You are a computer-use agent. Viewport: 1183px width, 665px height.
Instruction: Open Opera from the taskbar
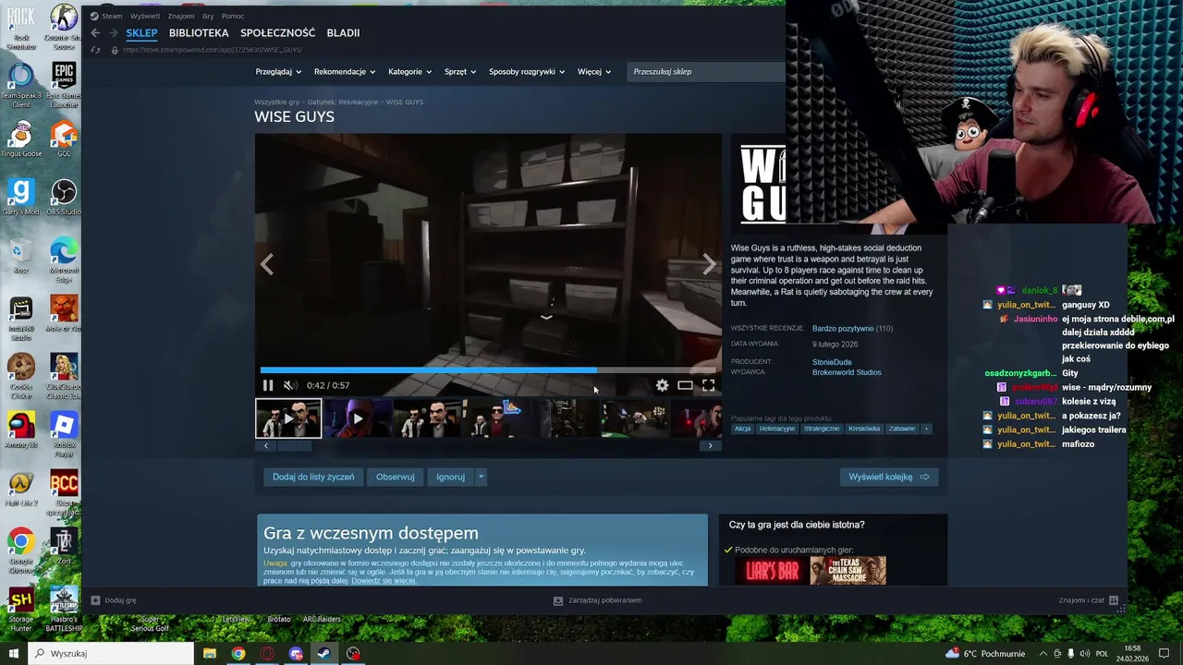[x=267, y=654]
